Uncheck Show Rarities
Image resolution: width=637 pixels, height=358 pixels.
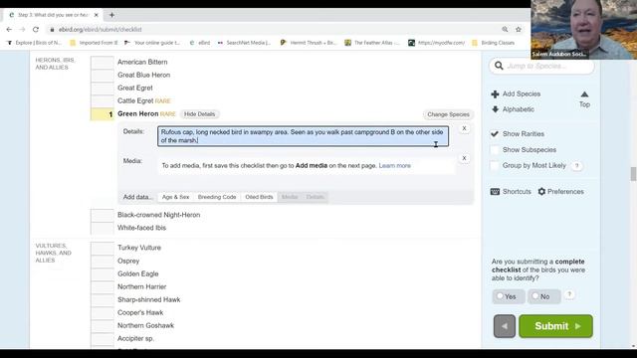[x=495, y=133]
